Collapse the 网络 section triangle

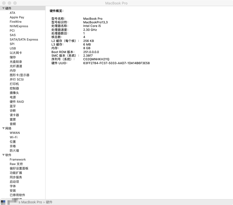coord(3,128)
